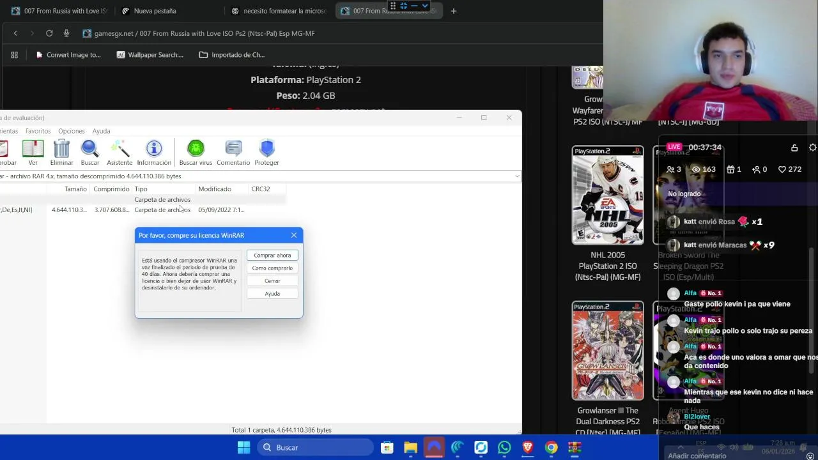Click the LIVE badge on the stream panel
818x460 pixels.
pyautogui.click(x=674, y=147)
